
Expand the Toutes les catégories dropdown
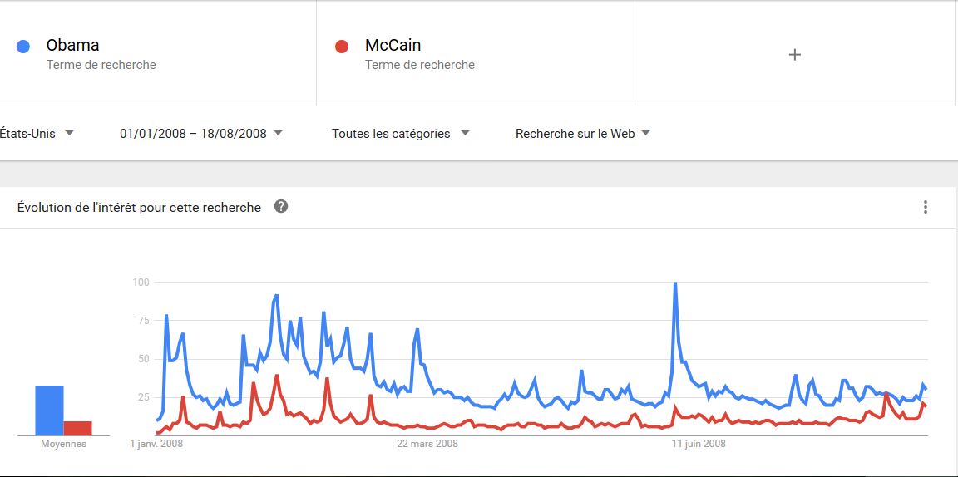pos(400,133)
